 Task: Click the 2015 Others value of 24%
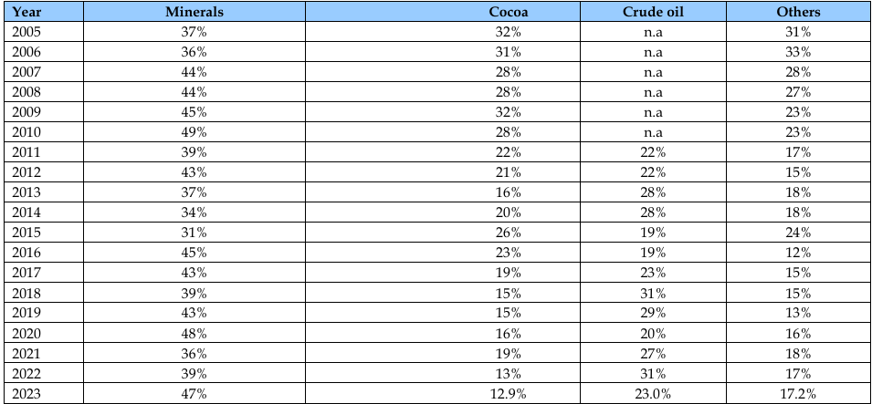coord(798,233)
